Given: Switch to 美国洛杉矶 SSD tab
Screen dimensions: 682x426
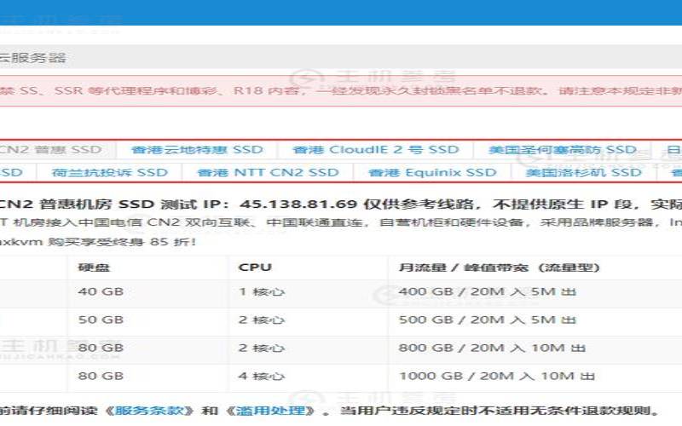Looking at the screenshot, I should coord(583,172).
